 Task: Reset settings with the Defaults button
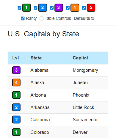84,18
